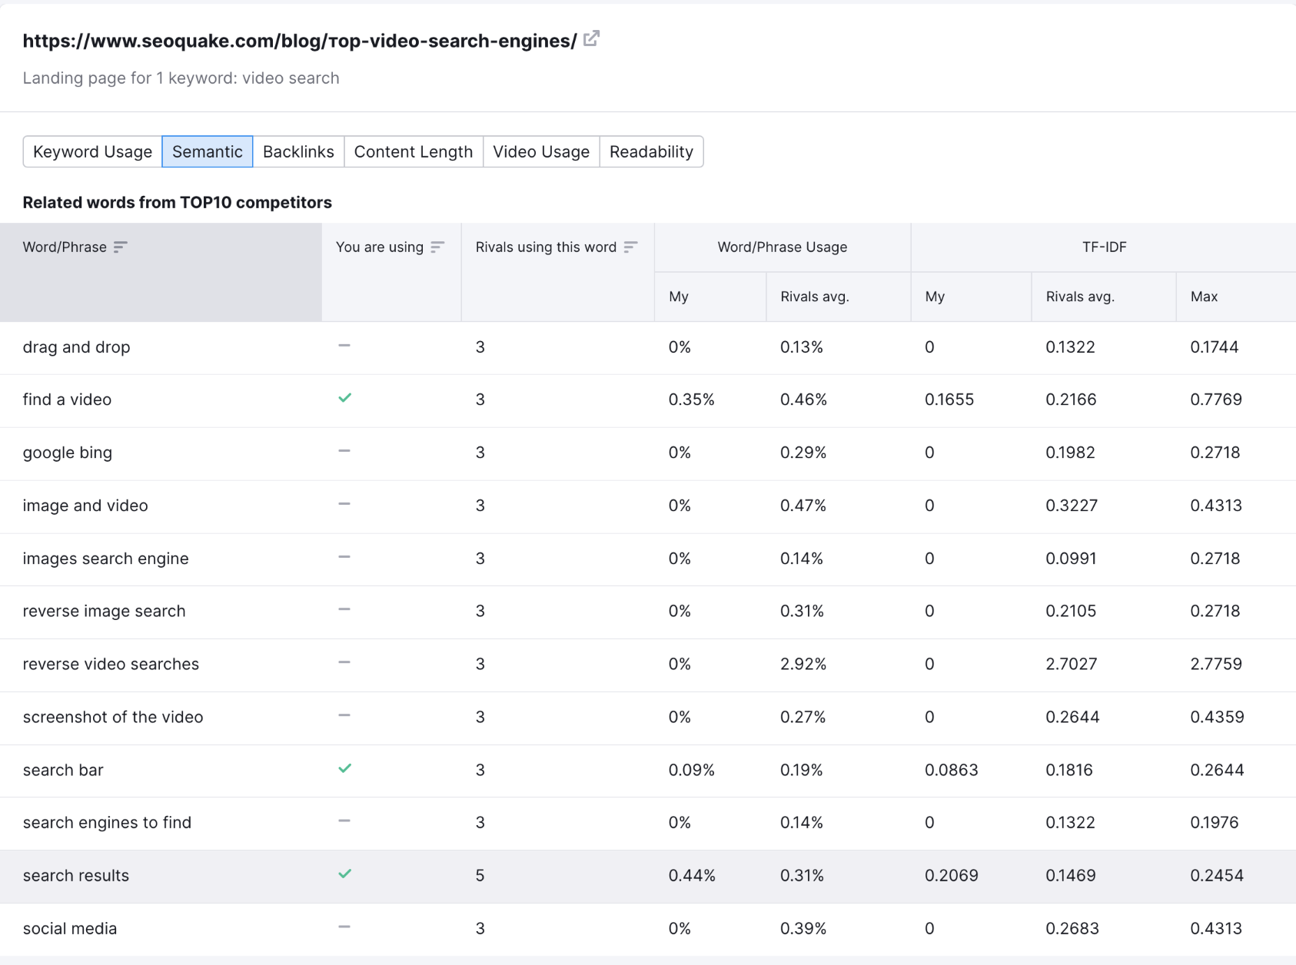Click the You are using sort icon

tap(437, 247)
